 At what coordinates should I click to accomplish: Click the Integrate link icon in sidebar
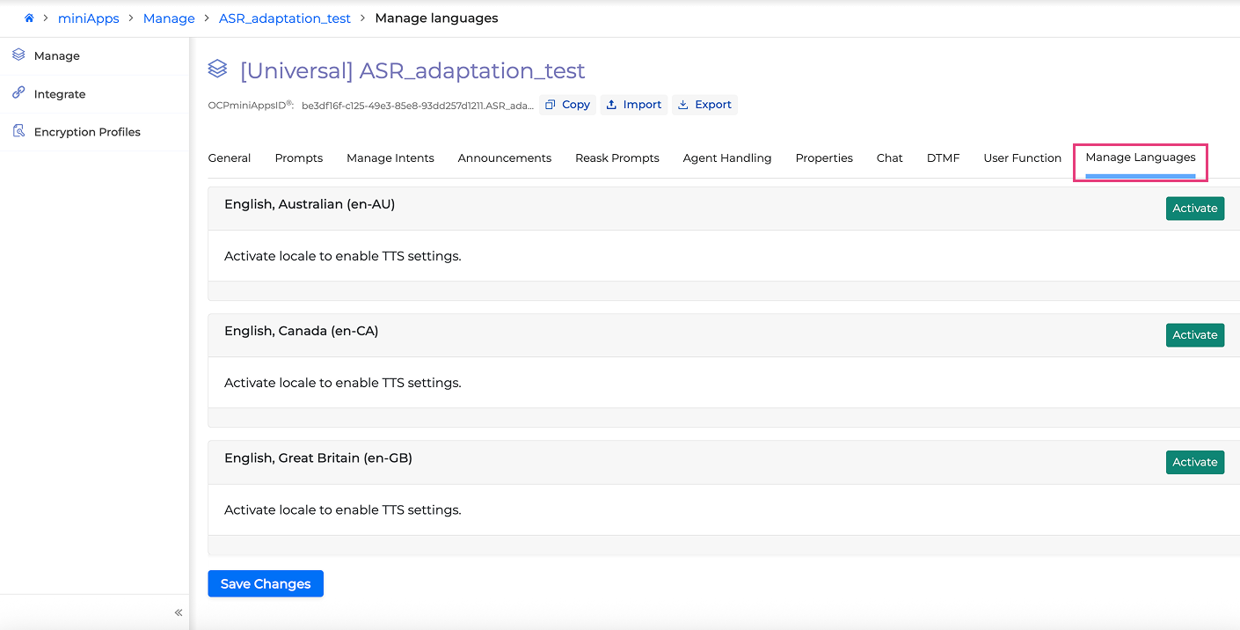(18, 93)
